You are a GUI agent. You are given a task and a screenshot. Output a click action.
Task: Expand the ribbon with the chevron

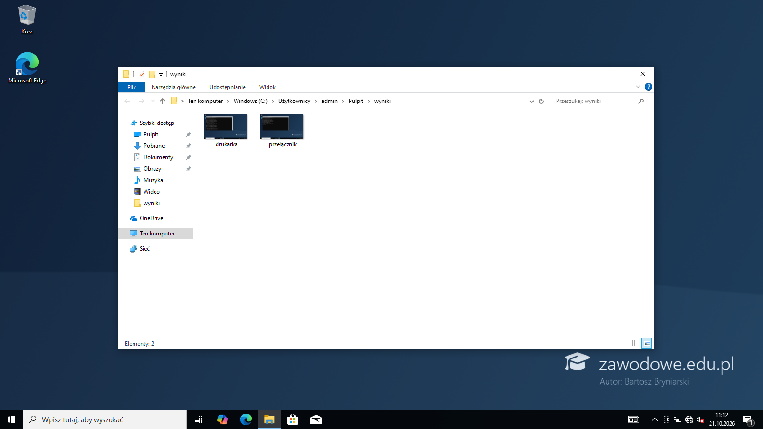coord(638,87)
